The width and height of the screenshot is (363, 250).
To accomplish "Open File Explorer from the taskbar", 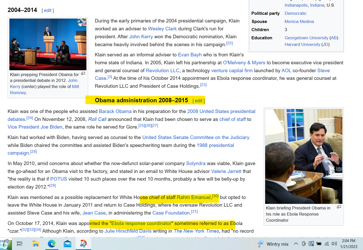I will (36, 244).
